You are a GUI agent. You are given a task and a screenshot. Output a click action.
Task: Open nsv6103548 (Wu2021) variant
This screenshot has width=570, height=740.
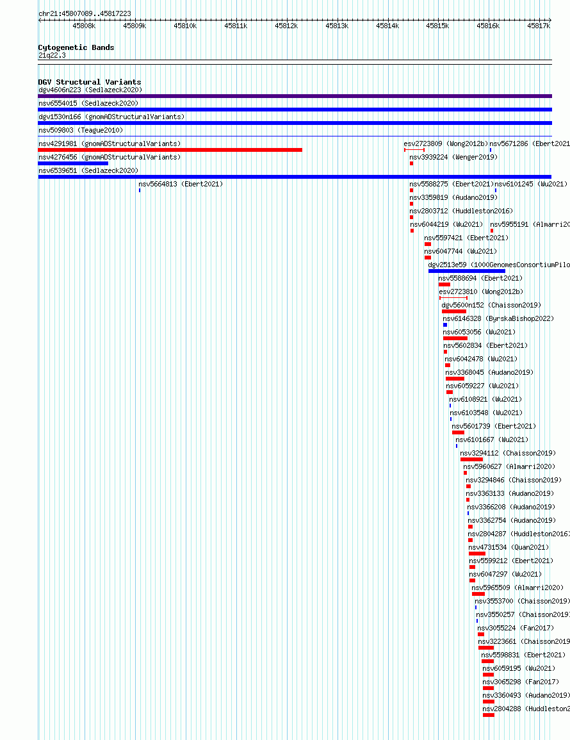pos(487,413)
